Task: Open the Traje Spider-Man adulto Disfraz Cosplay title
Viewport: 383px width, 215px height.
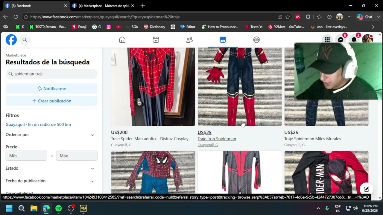Action: 150,139
